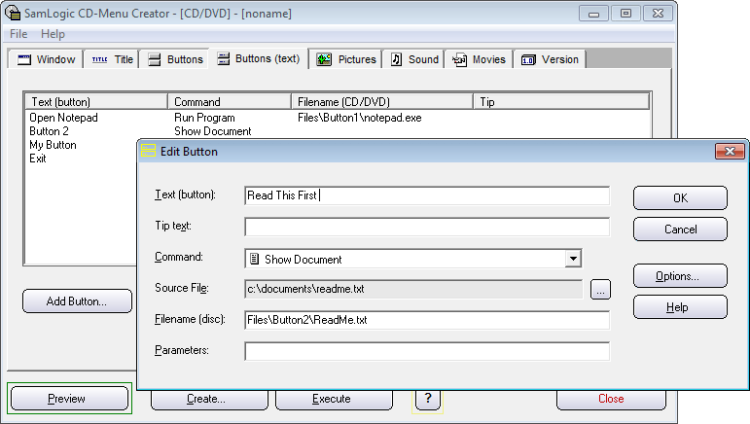Click the Tip column header
Screen dimensions: 750x424
click(561, 102)
